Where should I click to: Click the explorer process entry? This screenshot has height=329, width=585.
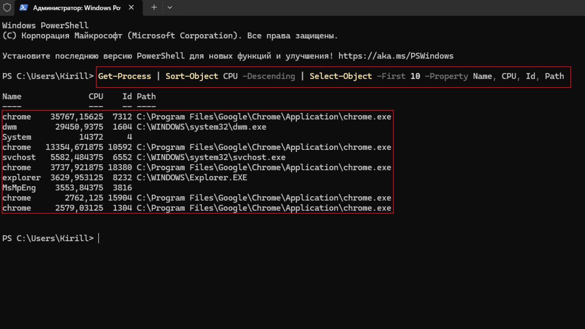(x=21, y=177)
